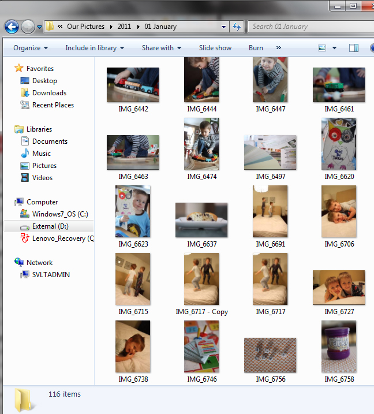Select IMG_6637 muffin thumbnail

coord(201,220)
